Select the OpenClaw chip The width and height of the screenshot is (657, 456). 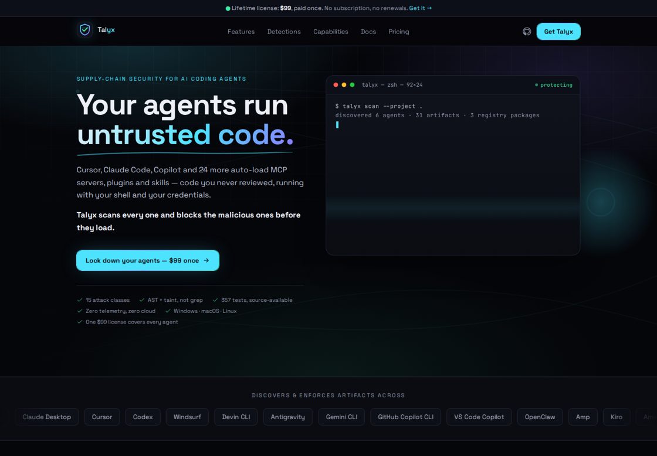(x=540, y=417)
